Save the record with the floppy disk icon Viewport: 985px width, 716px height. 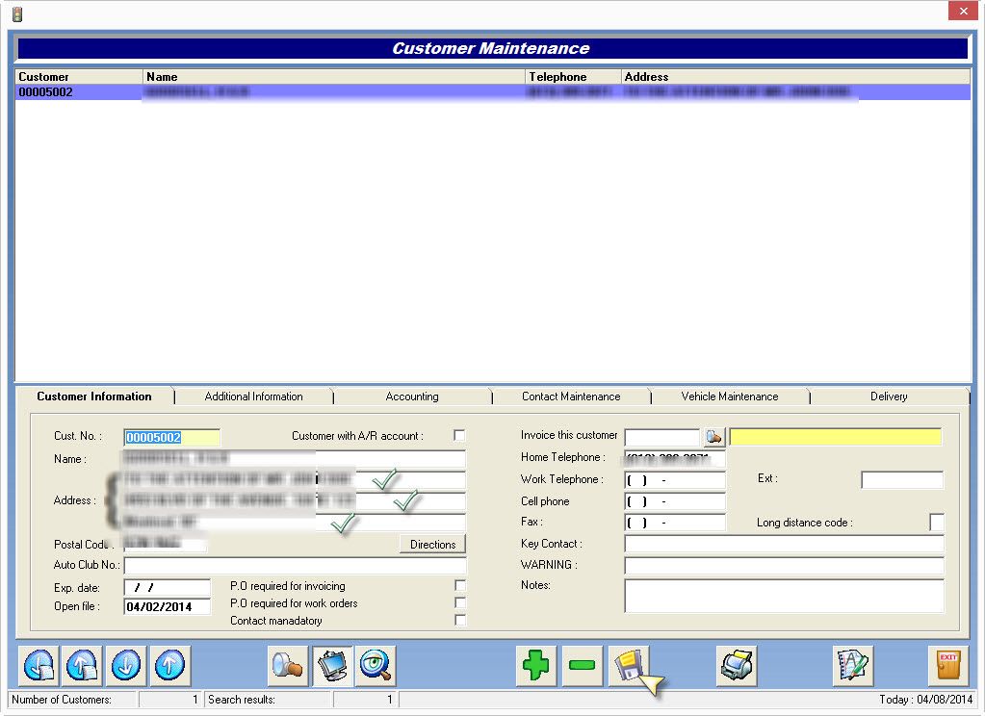[628, 665]
